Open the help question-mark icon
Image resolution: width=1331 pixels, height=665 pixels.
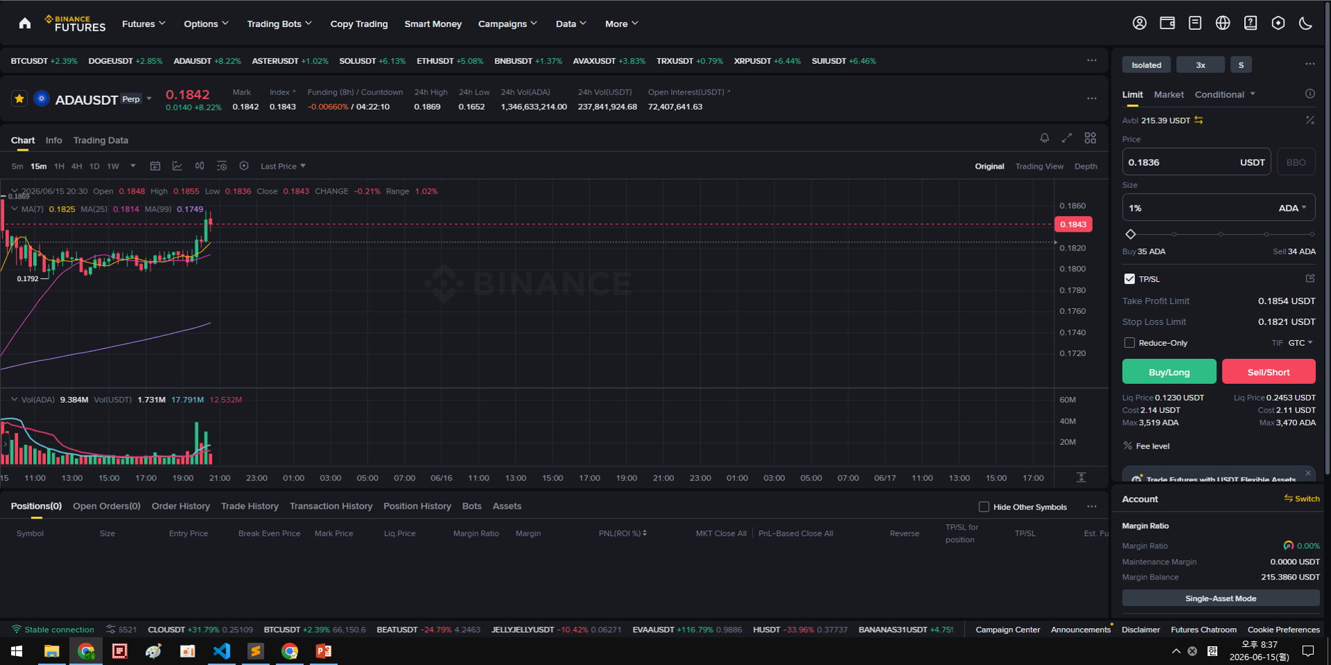[1250, 23]
